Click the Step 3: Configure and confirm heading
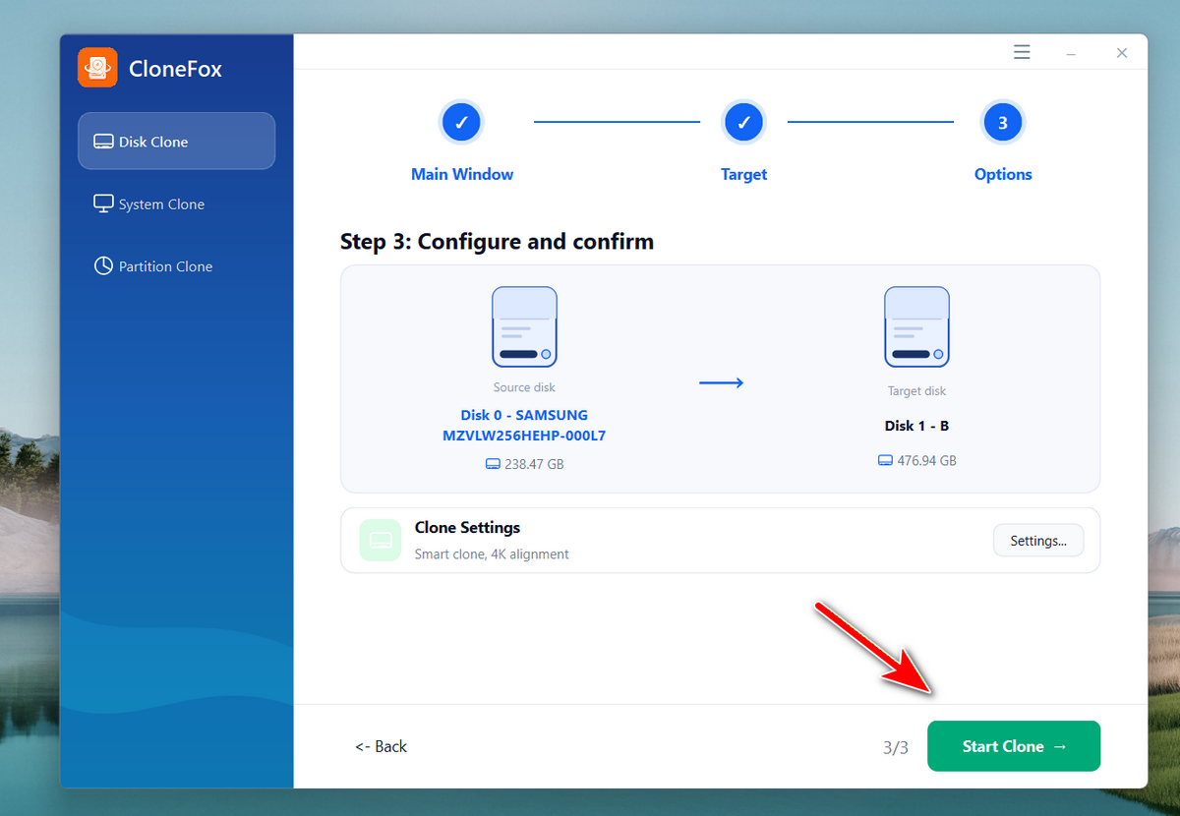 coord(497,241)
